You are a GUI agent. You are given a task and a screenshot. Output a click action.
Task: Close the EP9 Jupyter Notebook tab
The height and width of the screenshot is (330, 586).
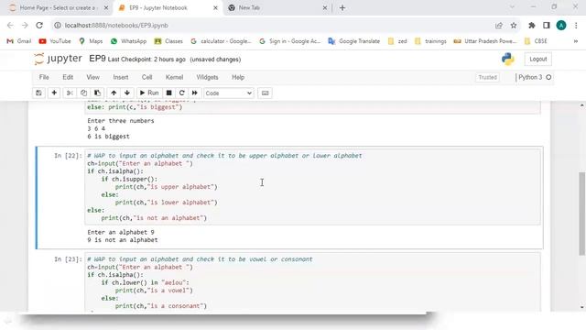(215, 8)
